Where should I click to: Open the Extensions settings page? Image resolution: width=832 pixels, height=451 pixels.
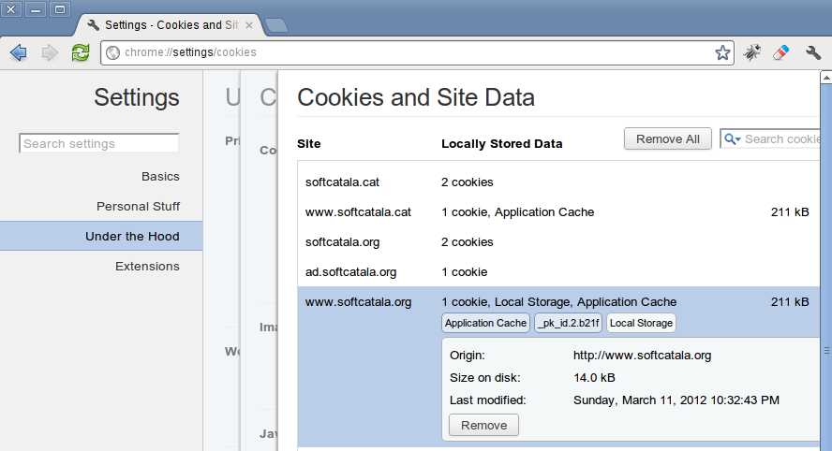[147, 266]
